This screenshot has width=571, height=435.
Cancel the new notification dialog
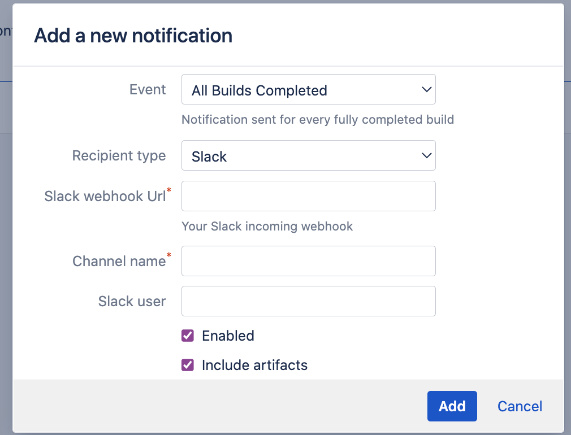tap(520, 406)
